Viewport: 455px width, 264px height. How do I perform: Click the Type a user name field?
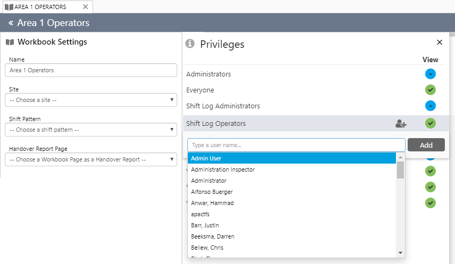[x=296, y=145]
